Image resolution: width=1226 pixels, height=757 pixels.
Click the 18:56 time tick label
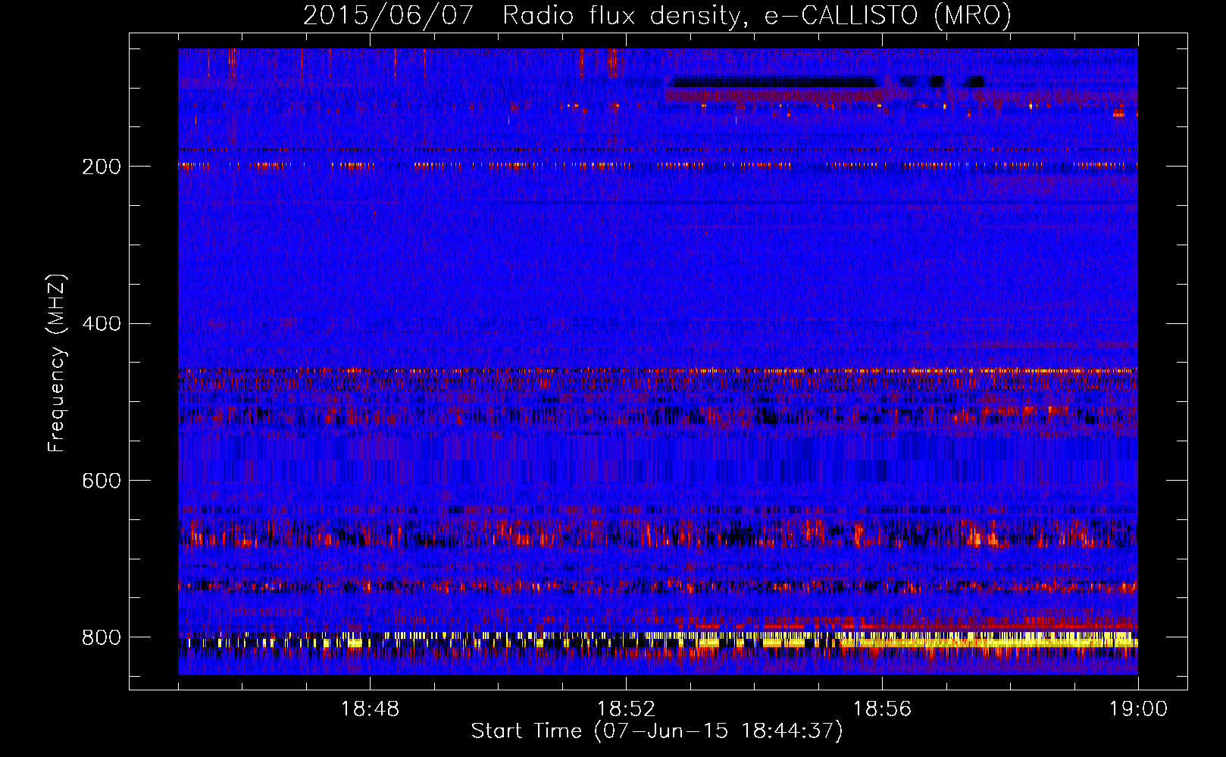[882, 709]
